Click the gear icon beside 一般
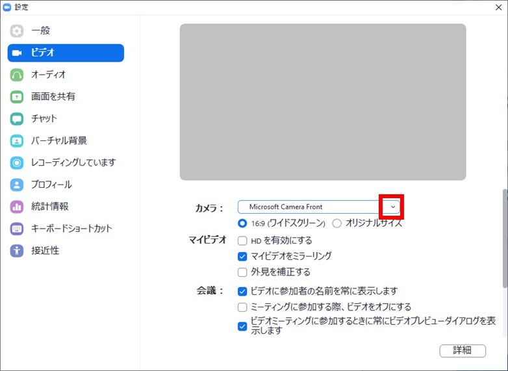Viewport: 508px width, 371px height. [x=16, y=31]
